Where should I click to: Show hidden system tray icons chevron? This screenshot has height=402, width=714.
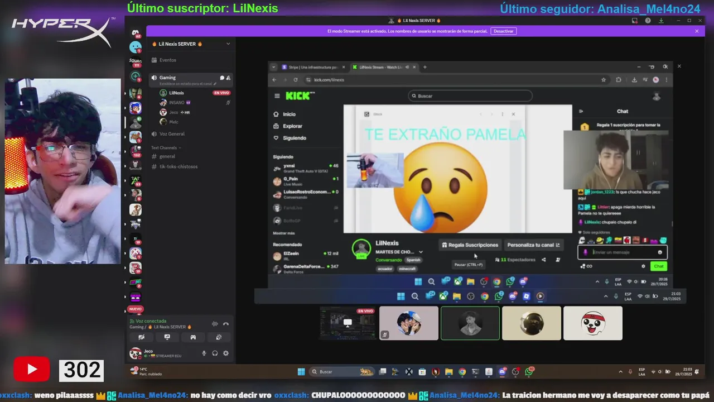pos(620,372)
